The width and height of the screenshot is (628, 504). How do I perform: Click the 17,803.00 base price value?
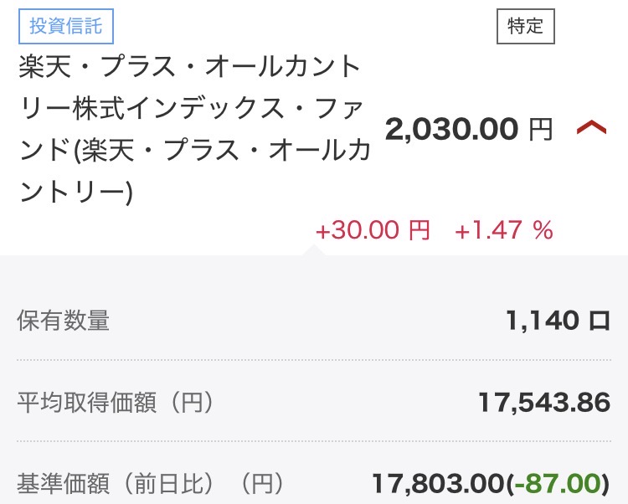(x=438, y=484)
